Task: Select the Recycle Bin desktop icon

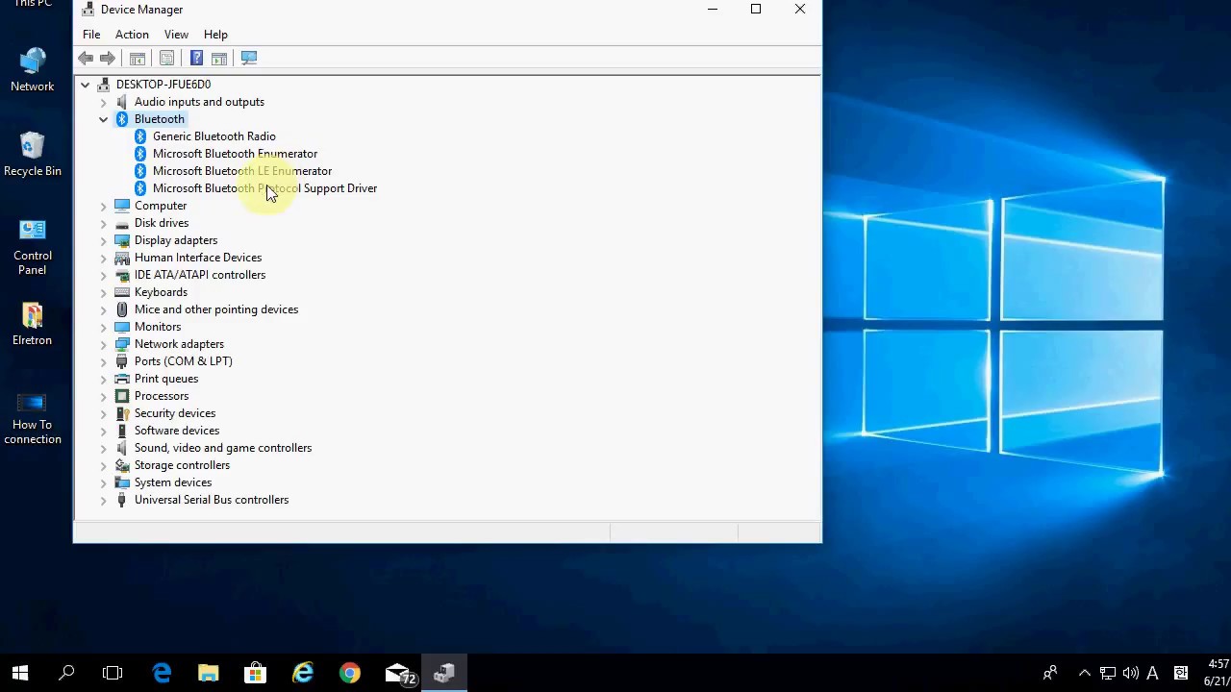Action: 32,154
